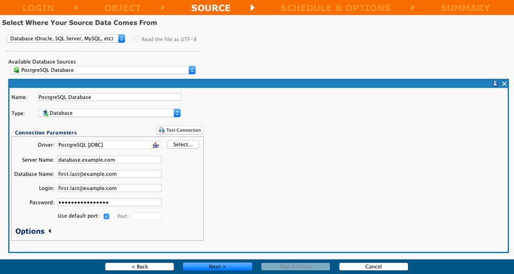Image resolution: width=514 pixels, height=274 pixels.
Task: Click the save icon in the blue panel header
Action: [x=495, y=83]
